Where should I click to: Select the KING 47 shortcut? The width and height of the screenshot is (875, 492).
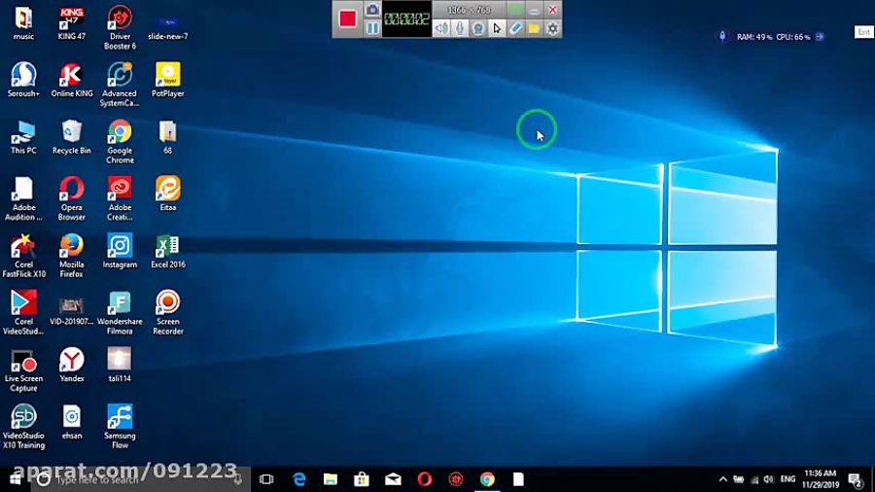click(71, 23)
